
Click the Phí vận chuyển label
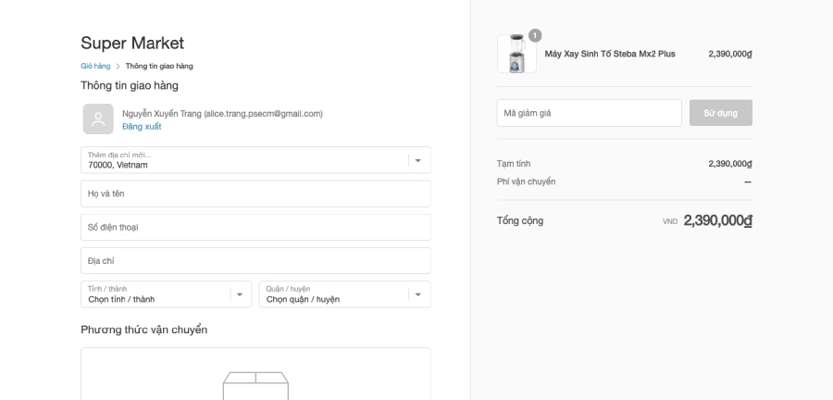(526, 181)
